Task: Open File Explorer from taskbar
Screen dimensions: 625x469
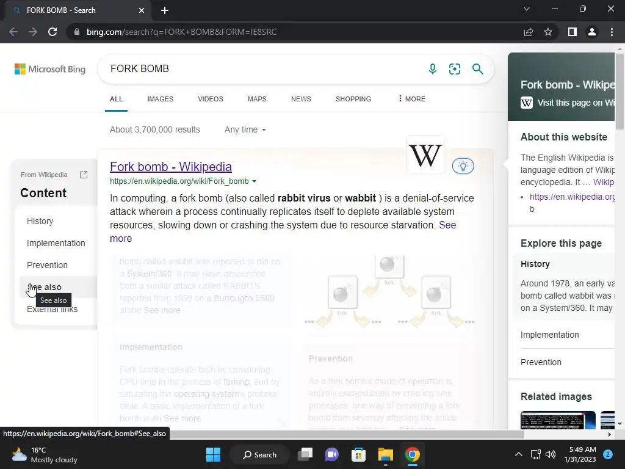Action: (386, 454)
